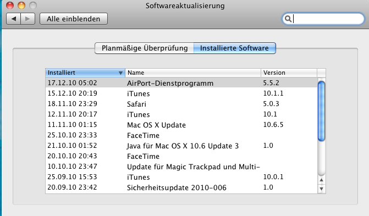Click the date 17.12.10 05:02
Viewport: 369px width, 216px height.
pyautogui.click(x=72, y=83)
